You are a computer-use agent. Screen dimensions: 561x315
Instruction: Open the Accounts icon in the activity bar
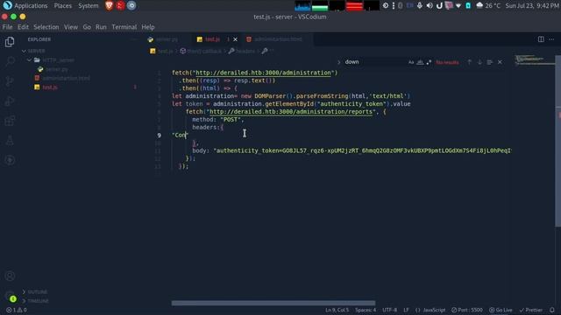(10, 276)
